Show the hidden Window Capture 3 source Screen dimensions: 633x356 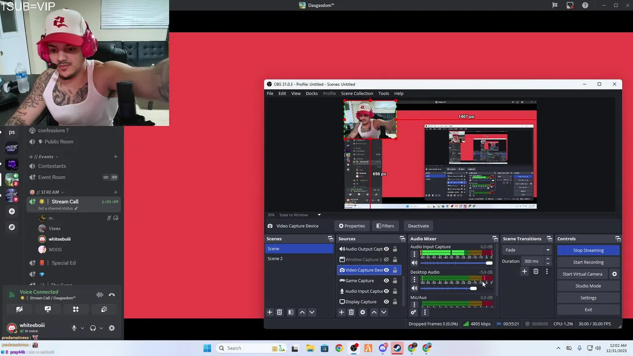[x=386, y=260]
